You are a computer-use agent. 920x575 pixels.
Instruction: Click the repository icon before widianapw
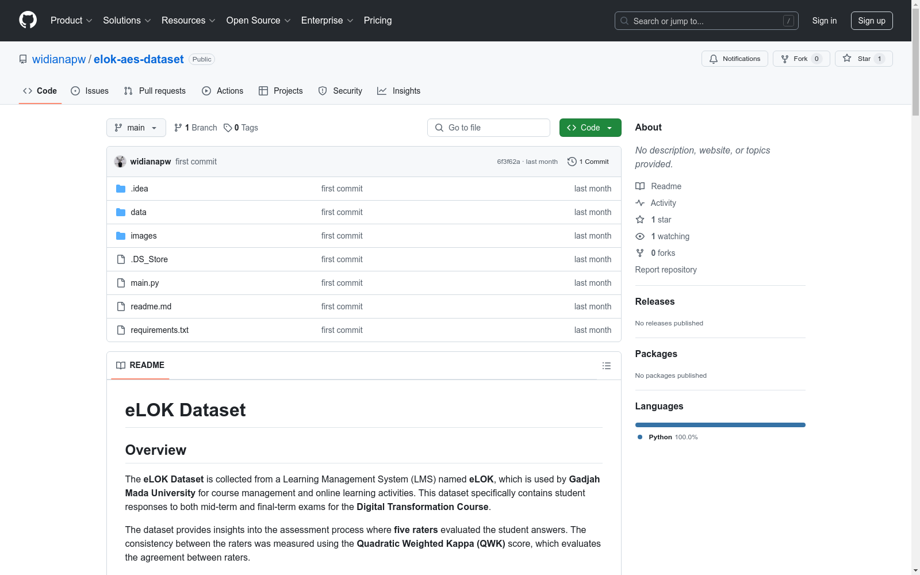[x=23, y=59]
